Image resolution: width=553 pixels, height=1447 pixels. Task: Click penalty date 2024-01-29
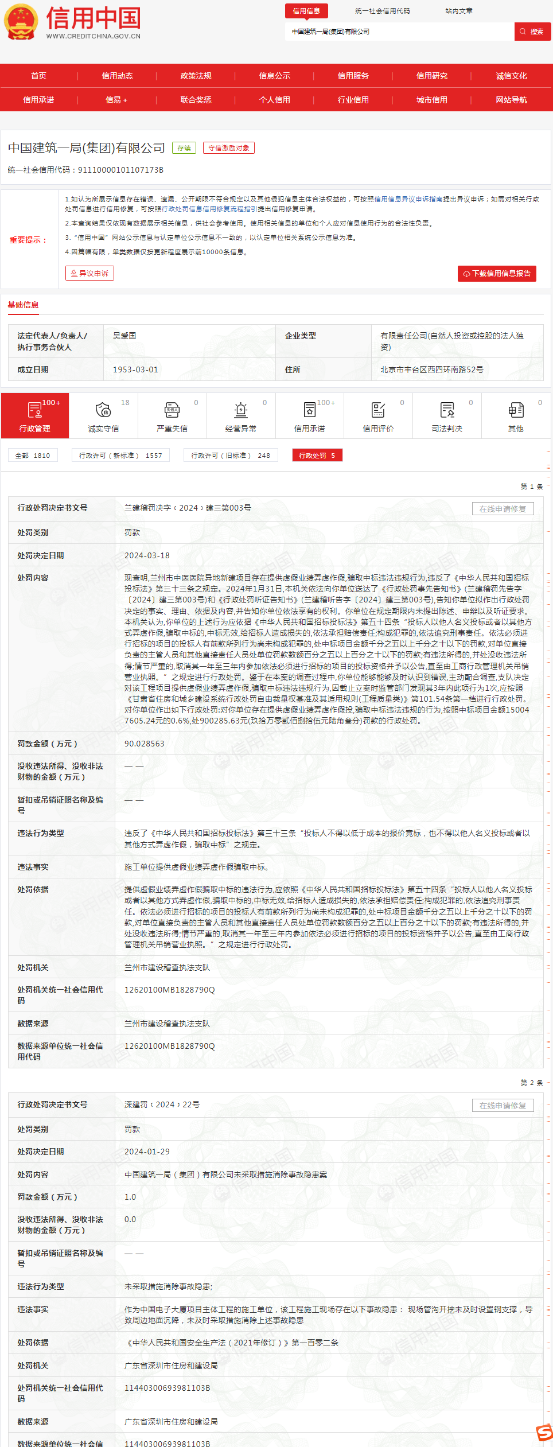point(147,1152)
